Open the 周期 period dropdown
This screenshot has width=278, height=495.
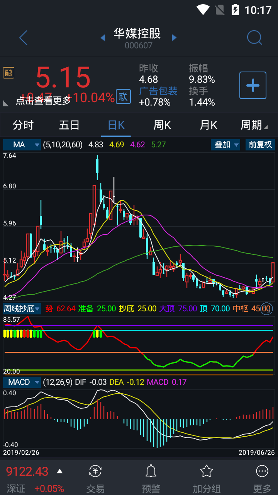(254, 125)
